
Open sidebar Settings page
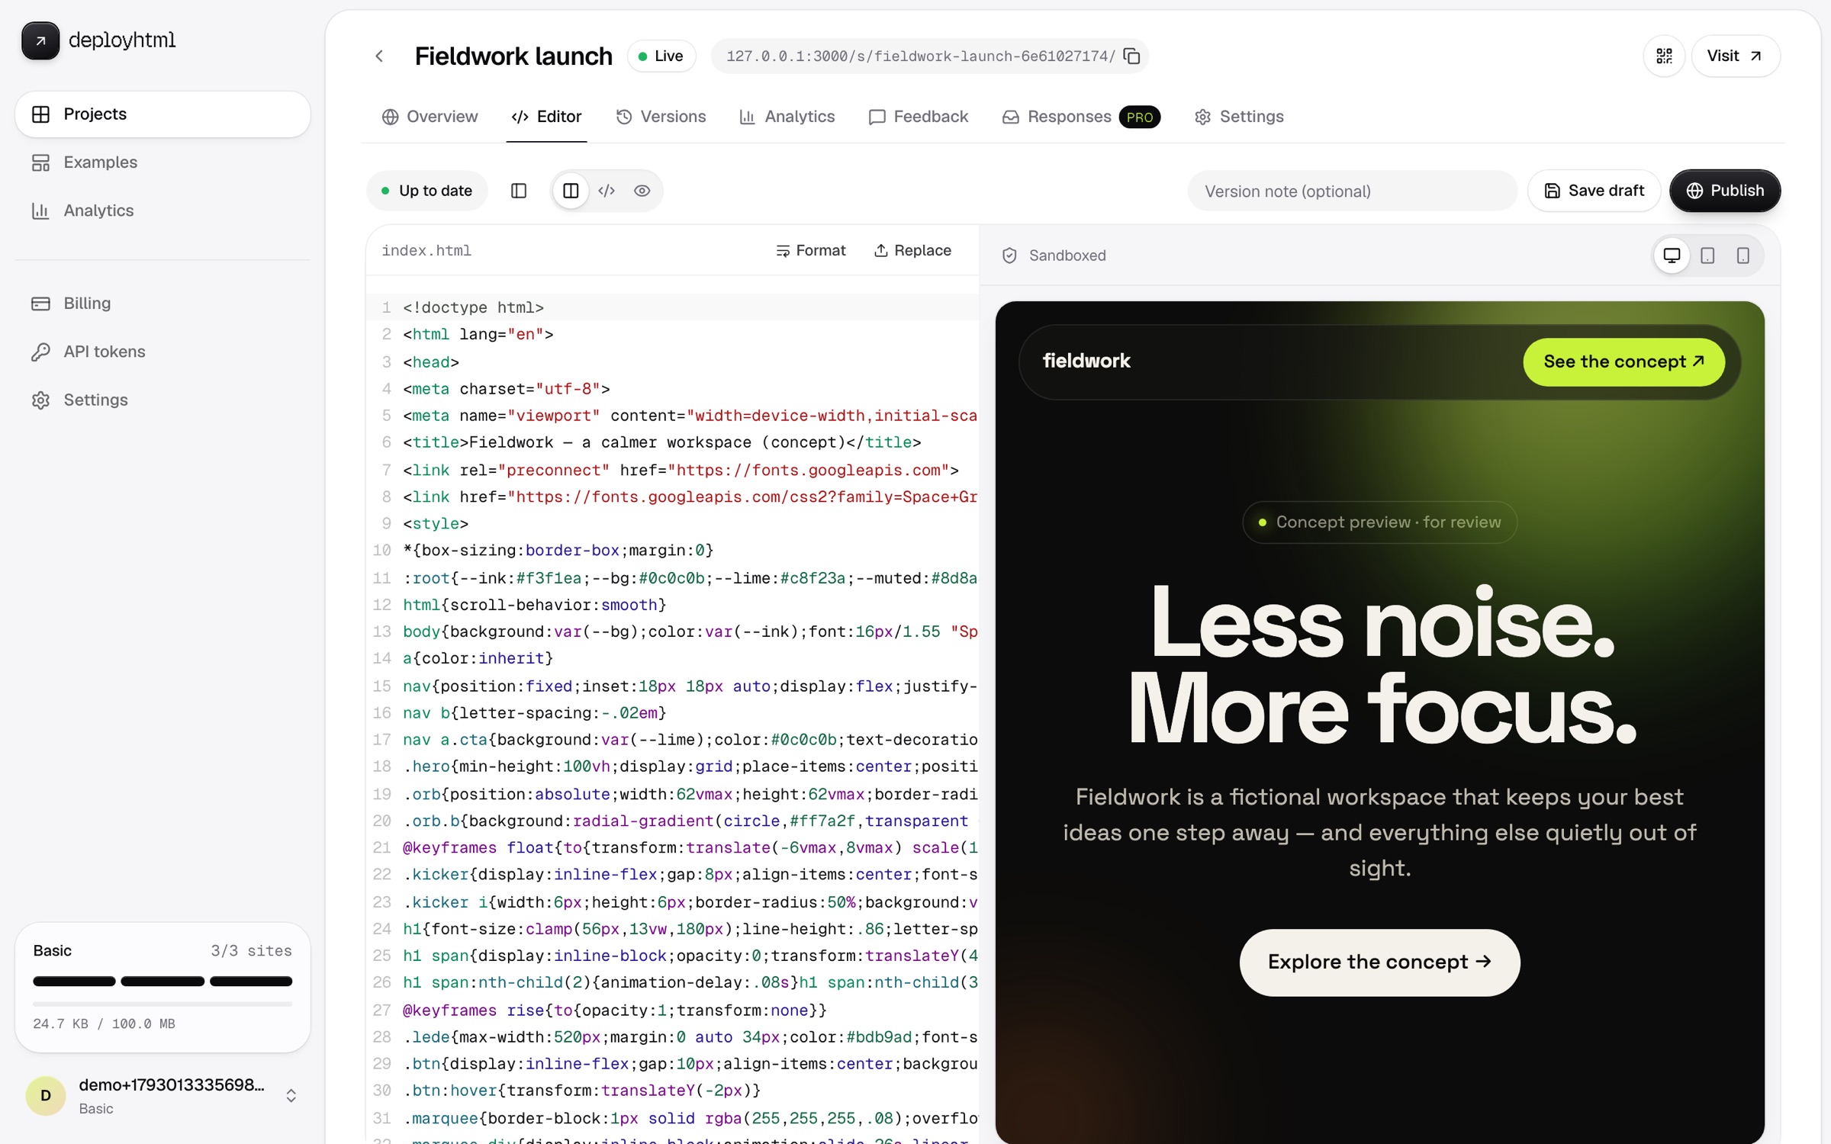(163, 400)
